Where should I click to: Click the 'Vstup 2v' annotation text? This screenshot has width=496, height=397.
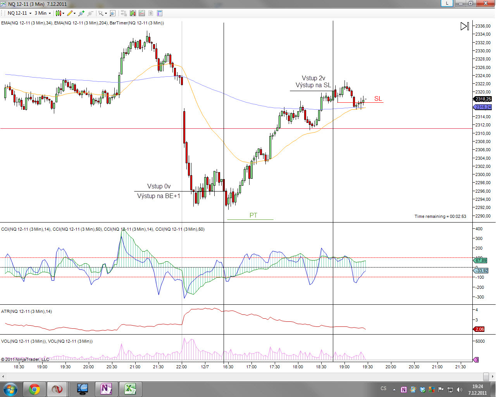[313, 78]
